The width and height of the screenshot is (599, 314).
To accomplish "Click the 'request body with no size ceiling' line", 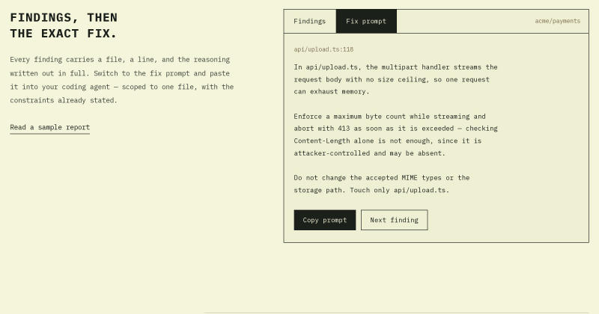I will [392, 80].
